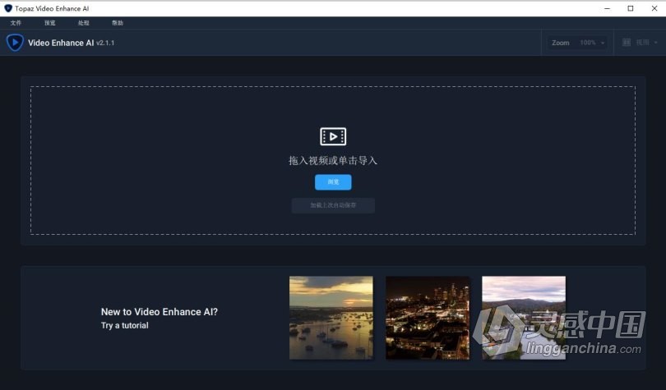Click the 拖入视频或单击导入 import text
This screenshot has height=390, width=666.
click(333, 161)
